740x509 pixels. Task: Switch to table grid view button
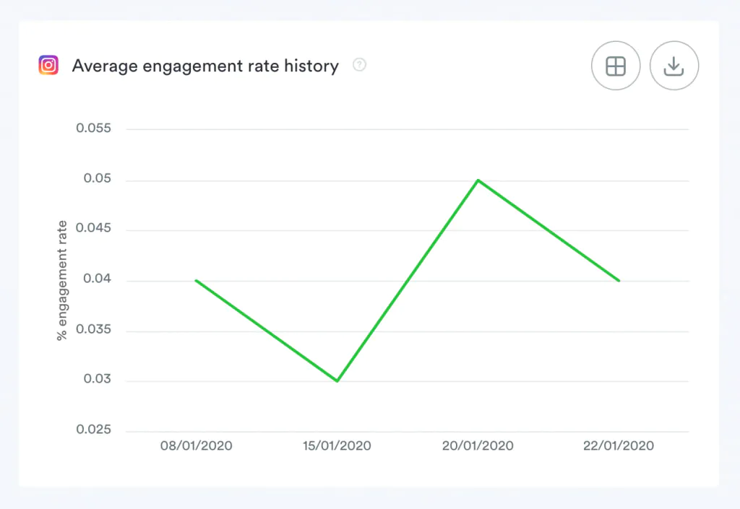(616, 66)
